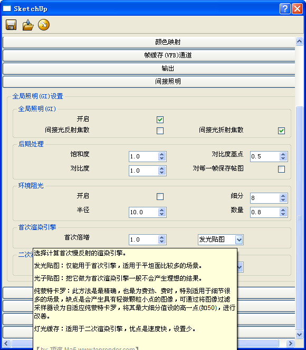
Task: Click the scroll up arrow on vertical scrollbar
Action: click(x=299, y=41)
